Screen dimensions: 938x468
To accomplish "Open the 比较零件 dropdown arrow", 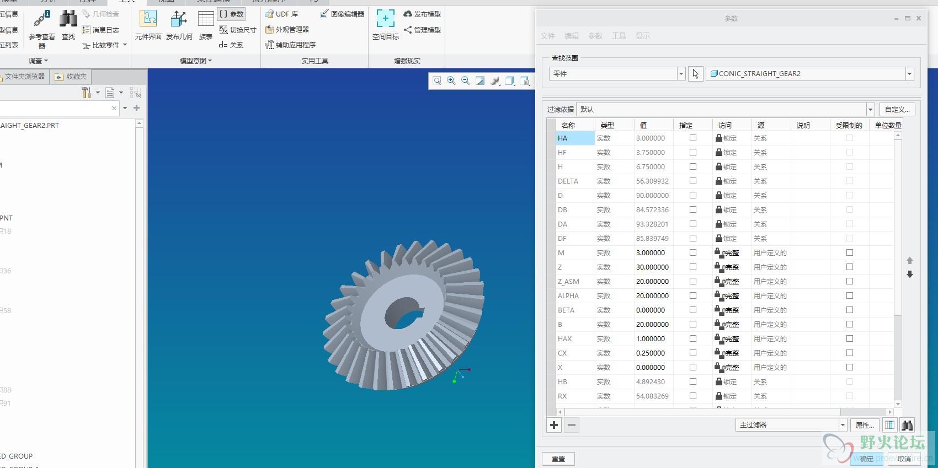I will coord(125,45).
